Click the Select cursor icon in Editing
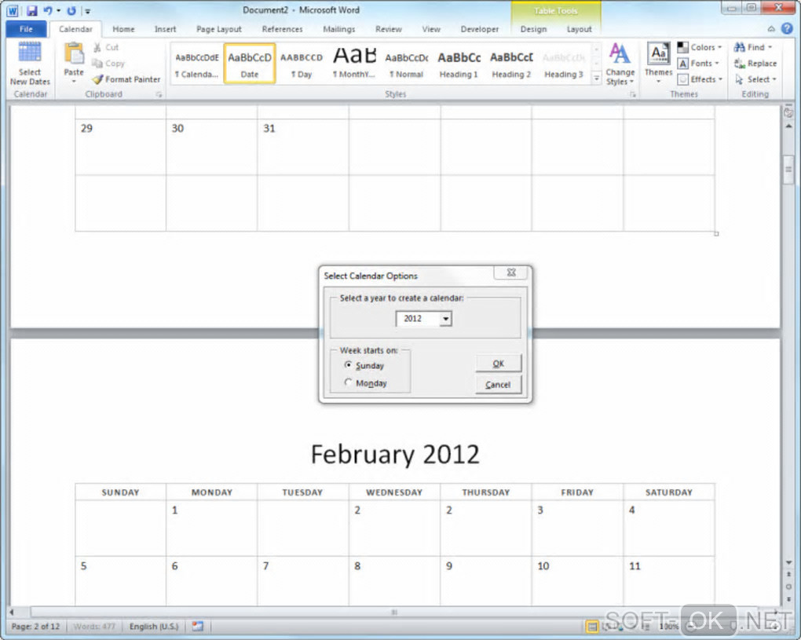Viewport: 801px width, 640px height. point(739,79)
